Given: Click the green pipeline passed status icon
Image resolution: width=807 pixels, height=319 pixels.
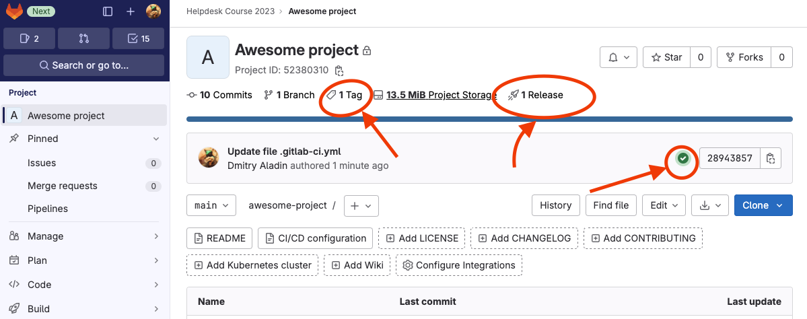Looking at the screenshot, I should (683, 158).
